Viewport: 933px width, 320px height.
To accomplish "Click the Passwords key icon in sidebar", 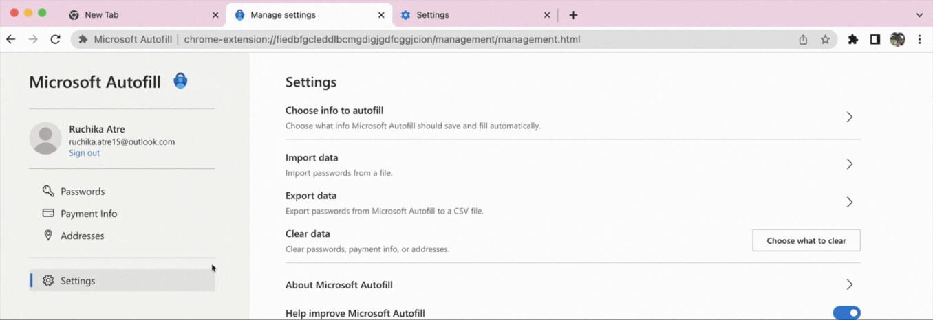I will [48, 192].
